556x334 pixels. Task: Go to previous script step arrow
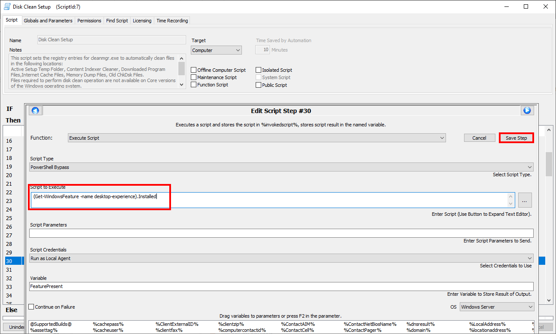tap(35, 110)
